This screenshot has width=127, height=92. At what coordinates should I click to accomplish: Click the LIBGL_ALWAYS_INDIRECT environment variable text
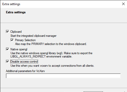pyautogui.click(x=41, y=56)
